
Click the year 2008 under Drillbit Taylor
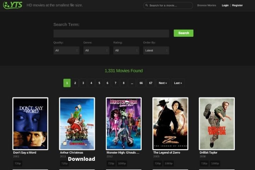click(203, 156)
